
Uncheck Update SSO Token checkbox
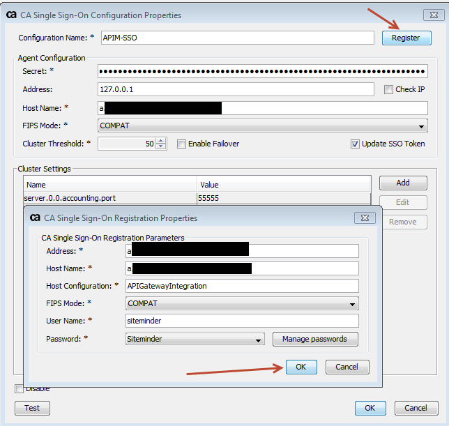pos(355,144)
